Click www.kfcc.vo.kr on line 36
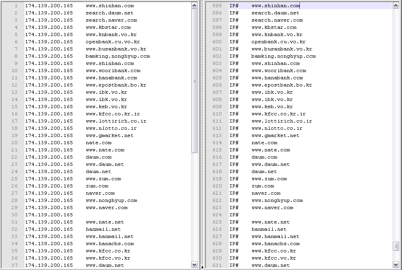The width and height of the screenshot is (402, 270). point(108,258)
